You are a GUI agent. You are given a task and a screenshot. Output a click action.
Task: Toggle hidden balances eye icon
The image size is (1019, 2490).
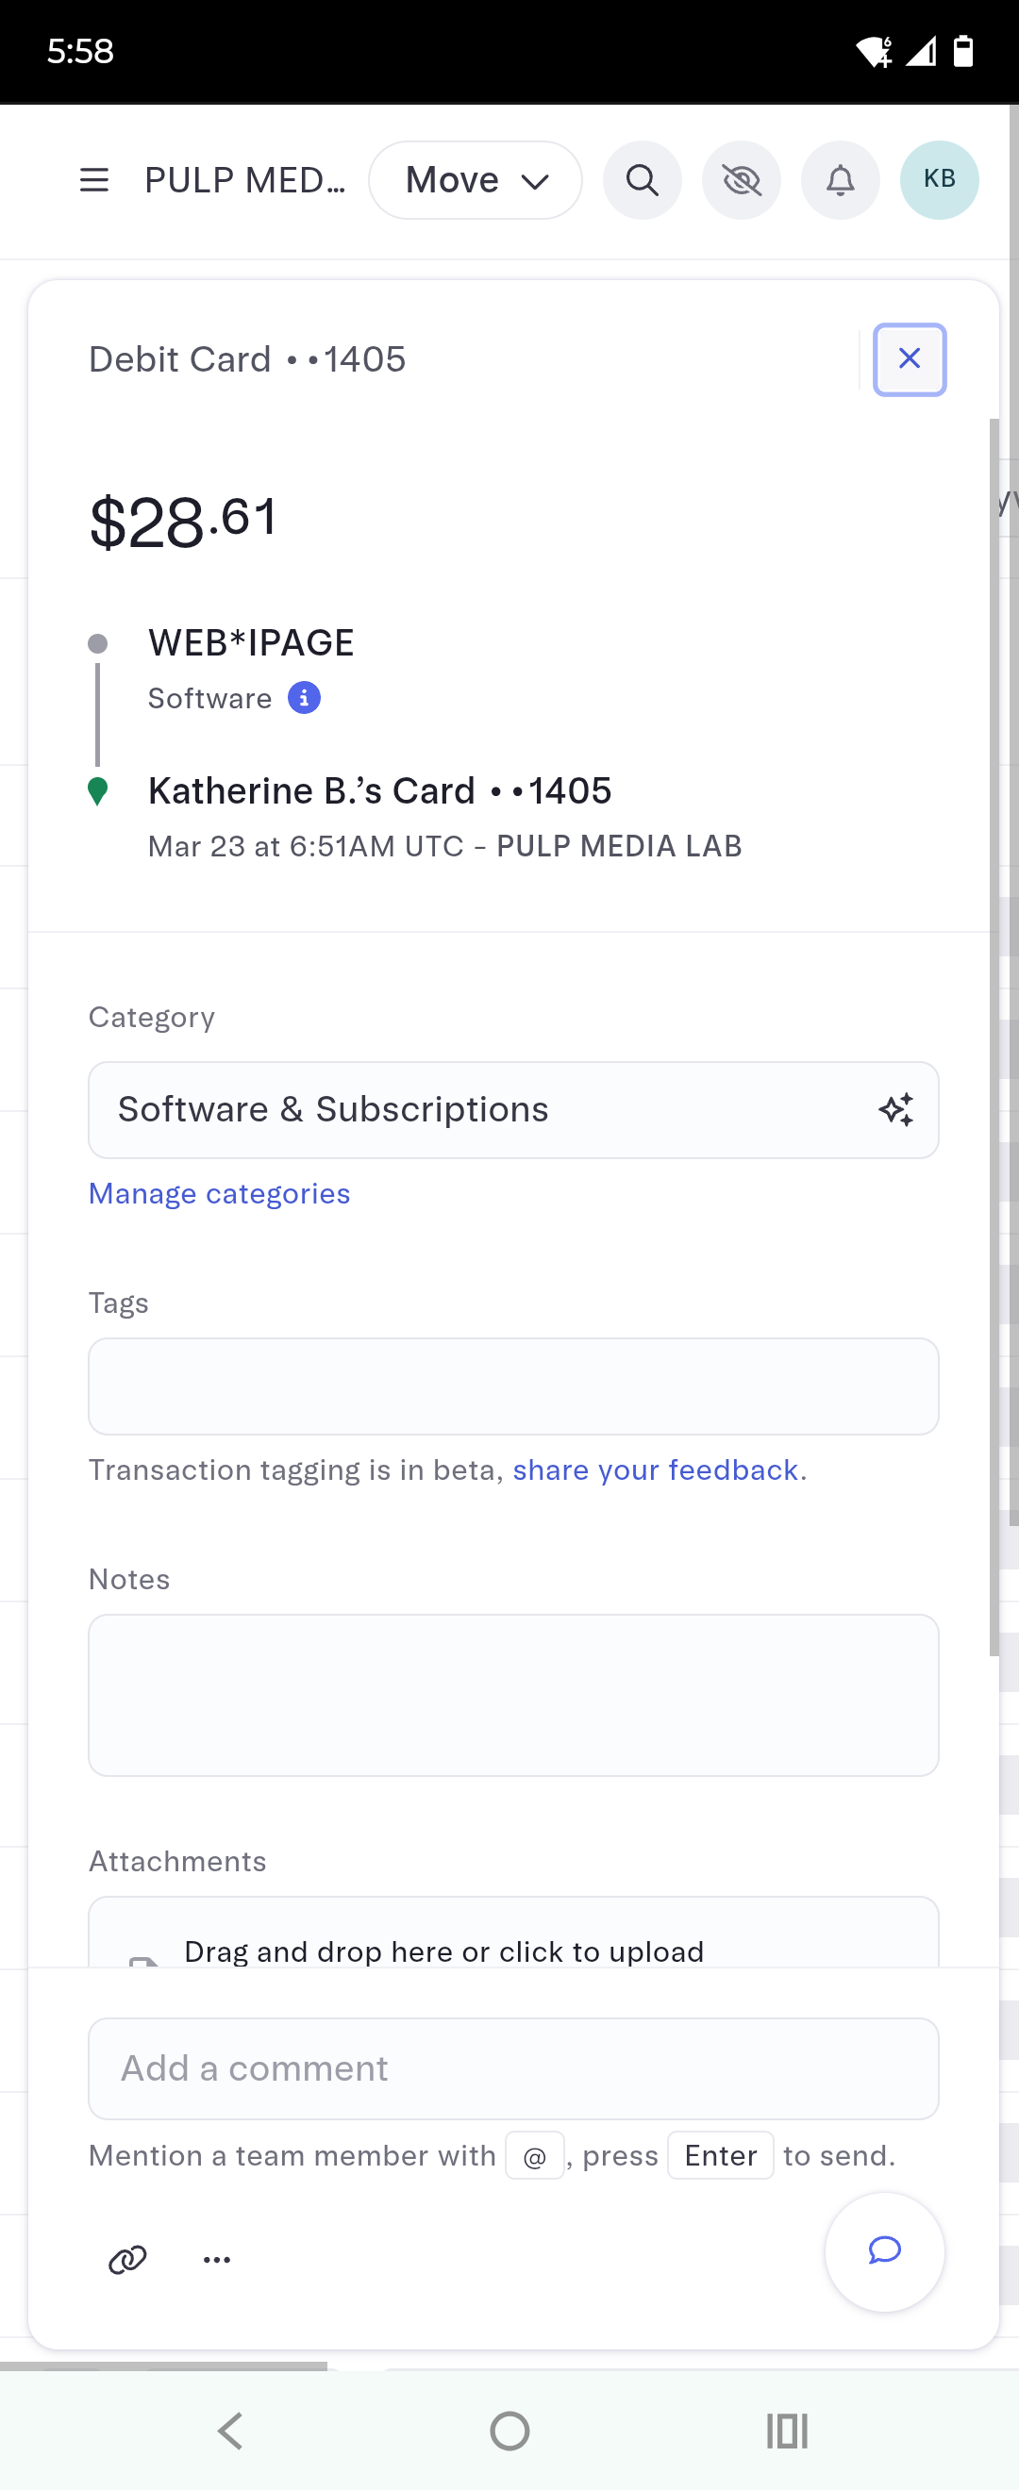742,180
